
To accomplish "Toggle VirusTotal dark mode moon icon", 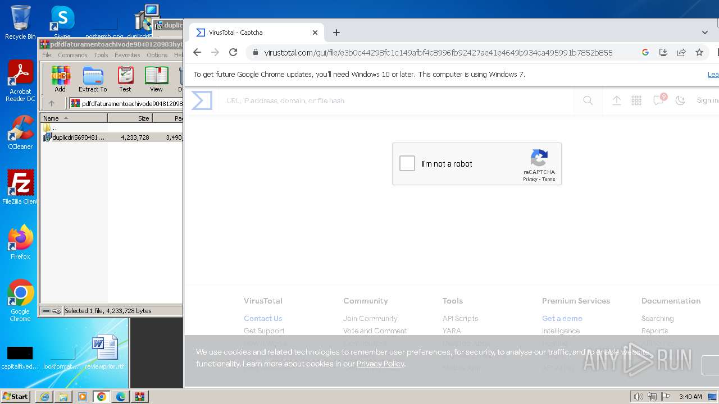I will 680,100.
